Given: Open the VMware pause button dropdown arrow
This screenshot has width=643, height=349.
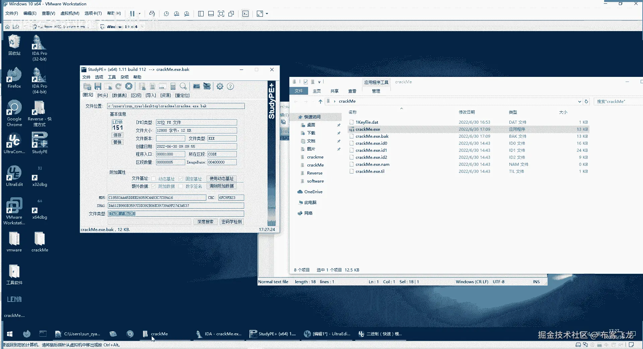Looking at the screenshot, I should point(140,14).
